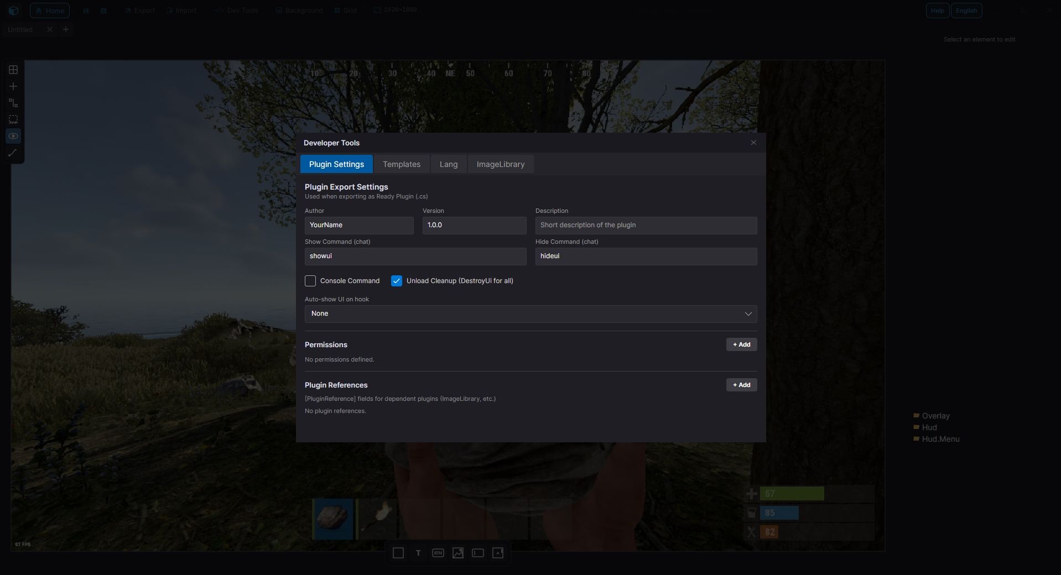Select the marquee selection tool in sidebar
Screen dimensions: 1061x575
click(13, 119)
